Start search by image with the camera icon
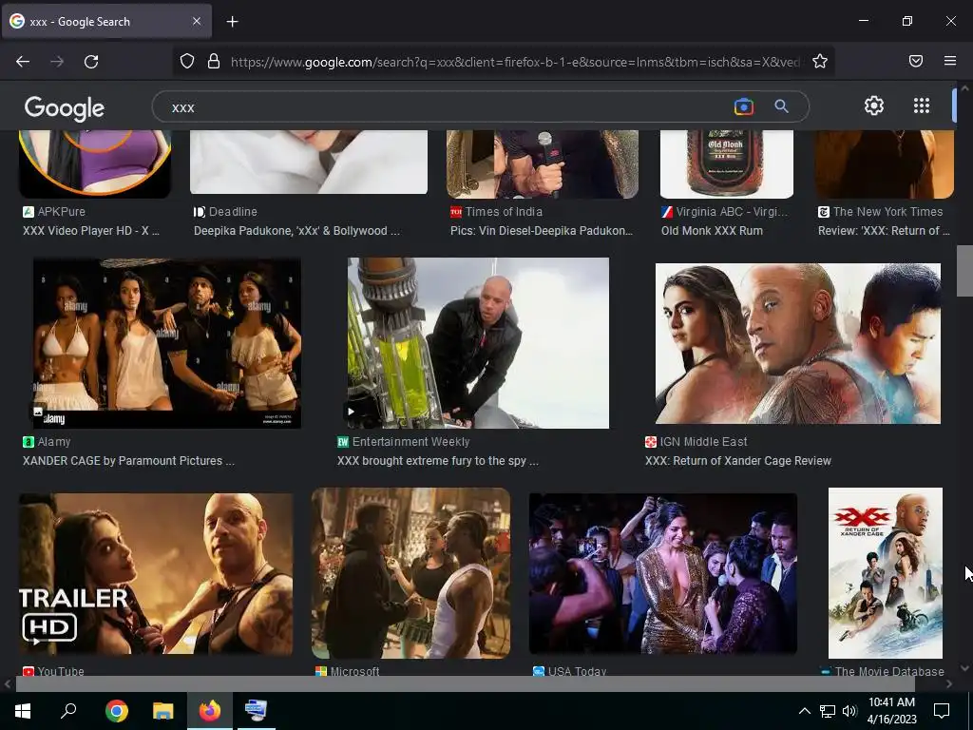Image resolution: width=973 pixels, height=730 pixels. [x=743, y=106]
